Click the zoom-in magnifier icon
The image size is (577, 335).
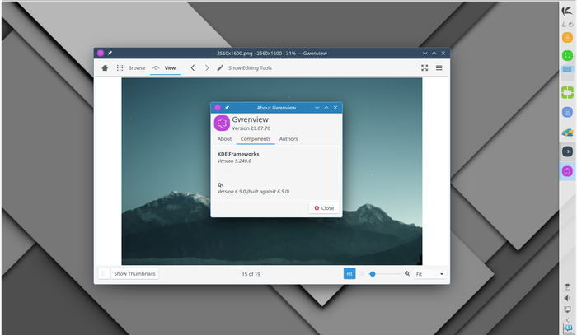point(407,273)
